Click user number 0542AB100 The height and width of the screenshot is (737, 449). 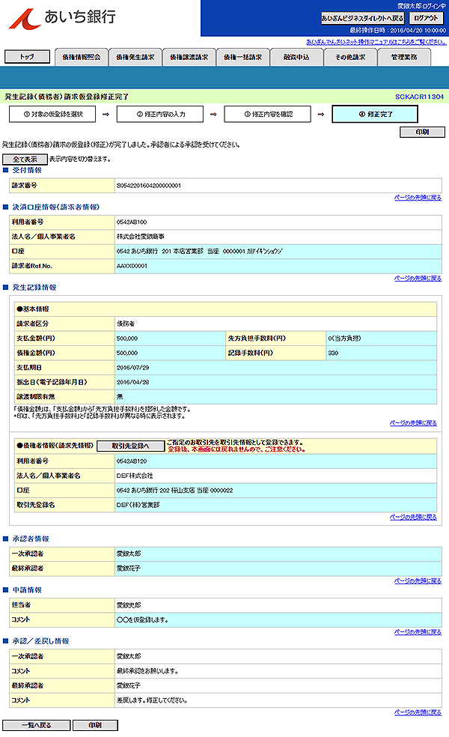coord(132,222)
